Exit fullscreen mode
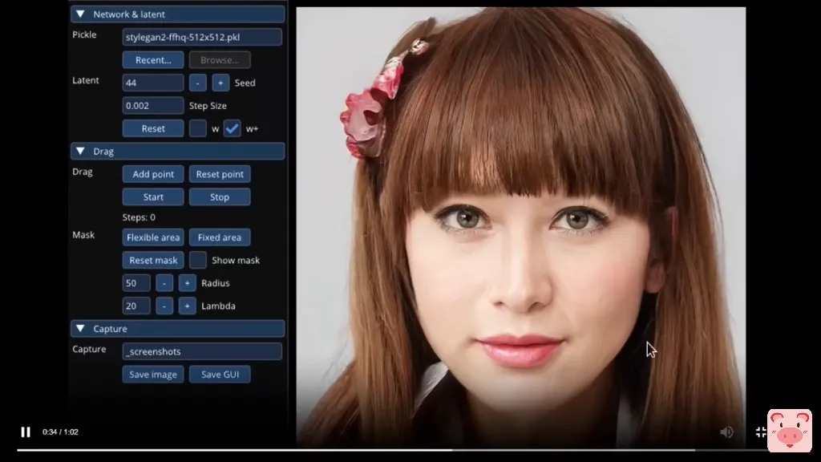 [762, 432]
